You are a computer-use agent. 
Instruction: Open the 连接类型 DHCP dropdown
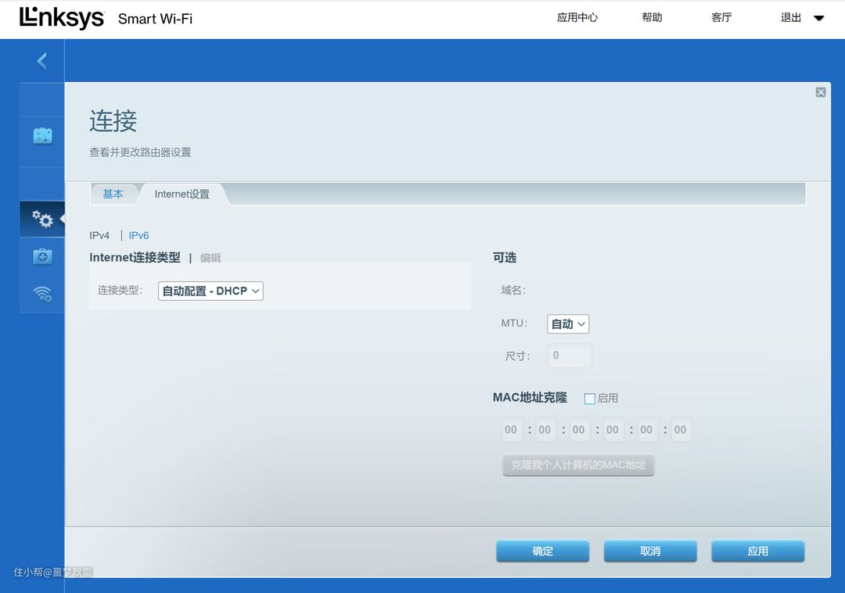point(210,291)
